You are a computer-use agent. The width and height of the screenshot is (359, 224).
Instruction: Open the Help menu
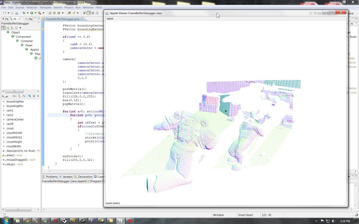point(99,7)
